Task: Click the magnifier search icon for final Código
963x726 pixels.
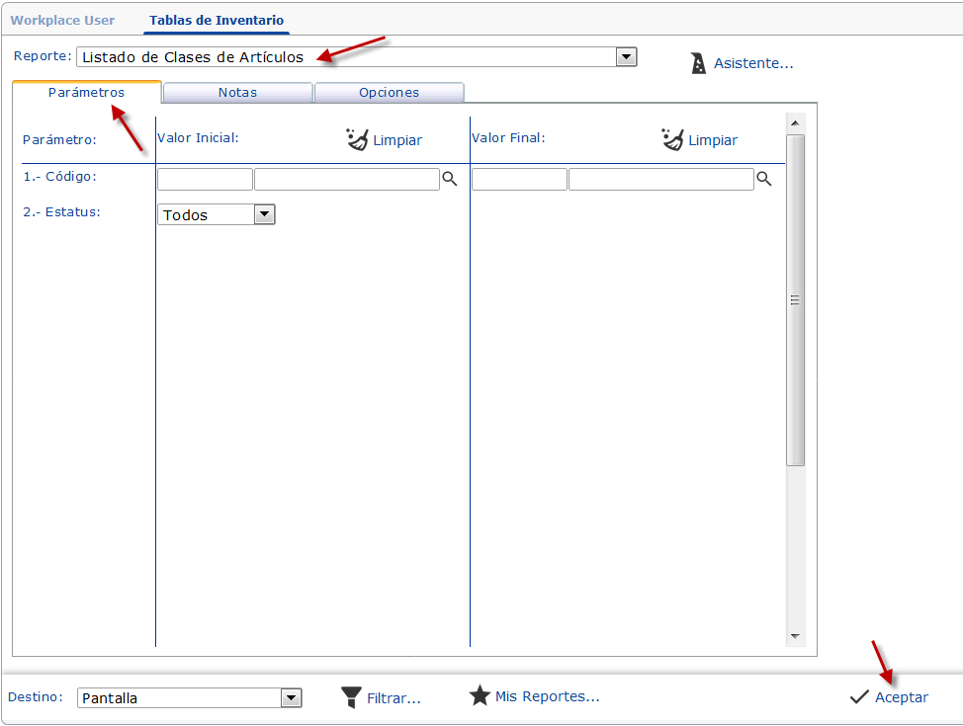Action: click(x=764, y=179)
